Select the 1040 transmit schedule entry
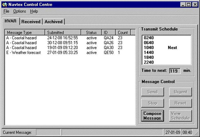Viewport: 200px width, 137px height. 149,48
